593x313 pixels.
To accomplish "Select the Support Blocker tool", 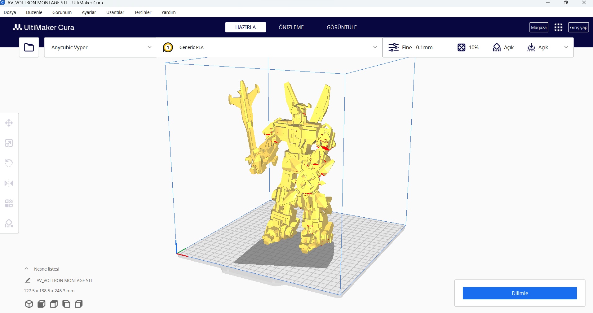I will [x=9, y=223].
